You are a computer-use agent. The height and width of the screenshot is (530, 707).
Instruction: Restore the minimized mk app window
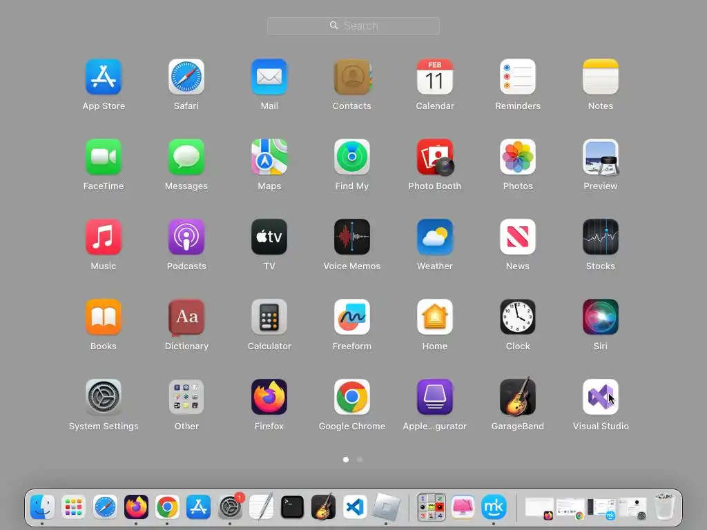pos(601,509)
